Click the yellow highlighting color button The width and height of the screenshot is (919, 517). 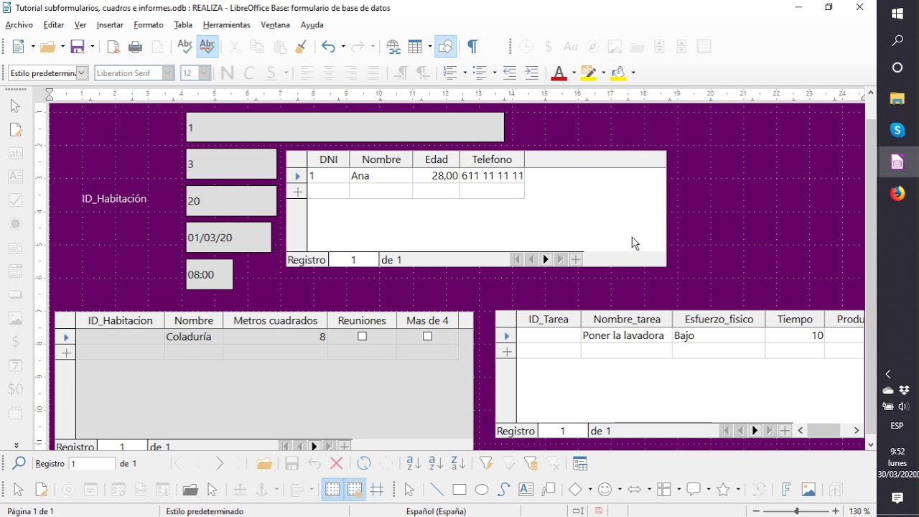click(589, 73)
